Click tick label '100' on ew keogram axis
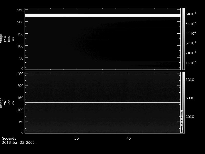The width and height of the screenshot is (205, 154). 20,110
